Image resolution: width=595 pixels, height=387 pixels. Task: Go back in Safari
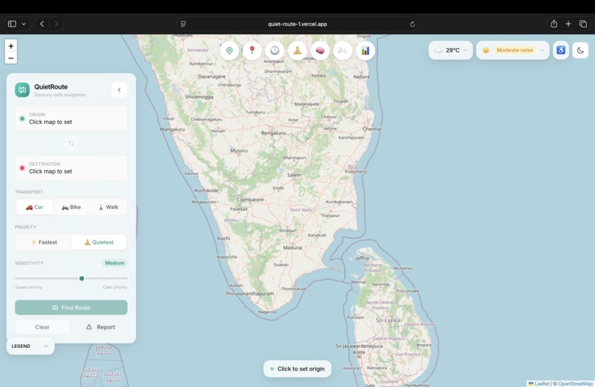click(x=42, y=24)
